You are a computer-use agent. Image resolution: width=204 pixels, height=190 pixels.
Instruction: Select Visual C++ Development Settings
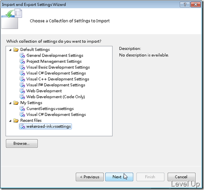coord(58,79)
